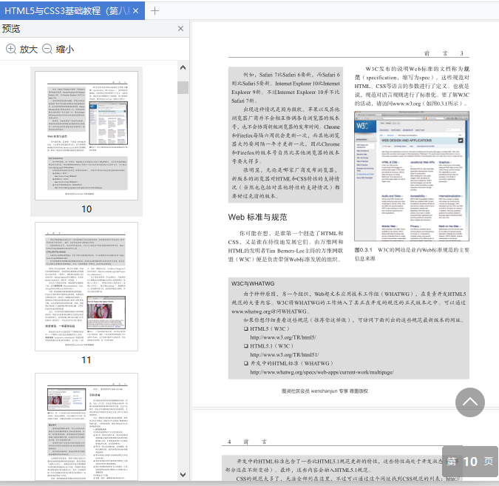Image resolution: width=499 pixels, height=486 pixels.
Task: Click the Web 标准与规范 heading
Action: (x=257, y=217)
